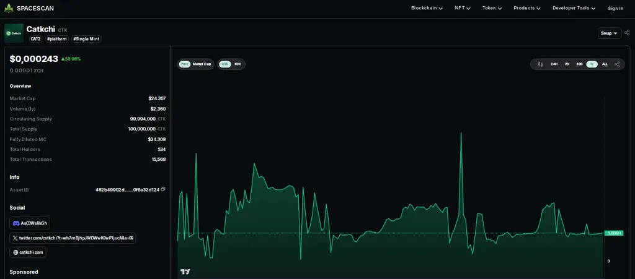Click the #Single Mint tag

tap(86, 39)
